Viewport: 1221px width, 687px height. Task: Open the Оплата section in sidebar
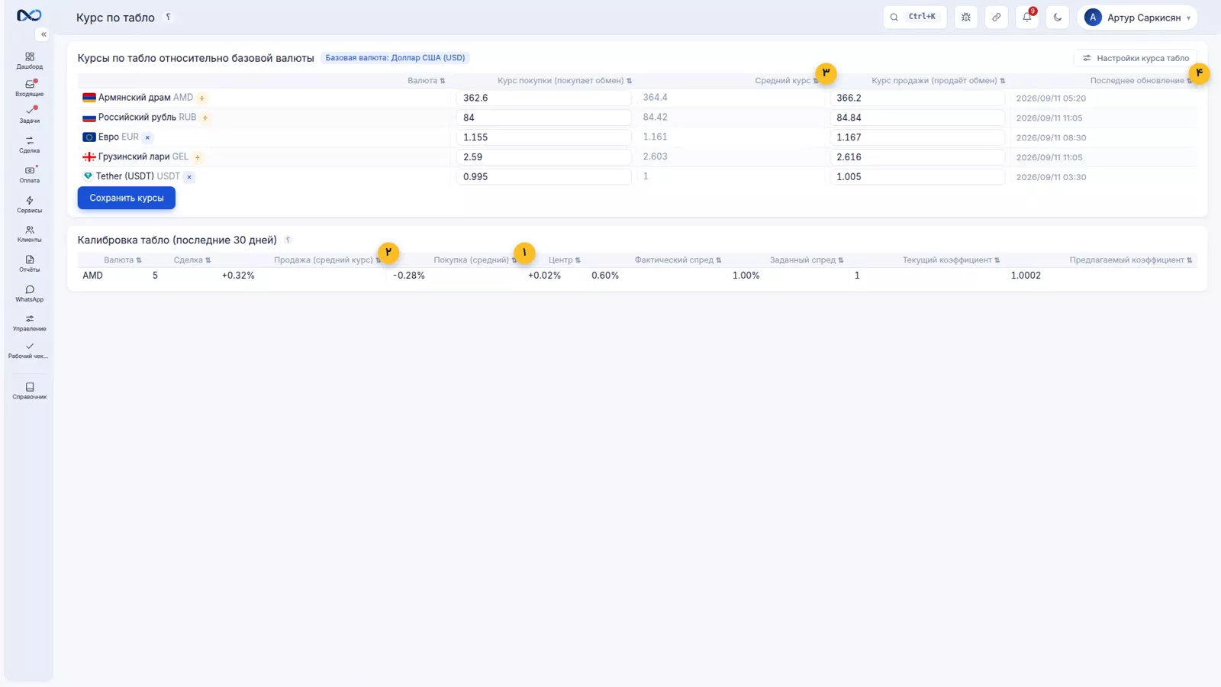[29, 175]
